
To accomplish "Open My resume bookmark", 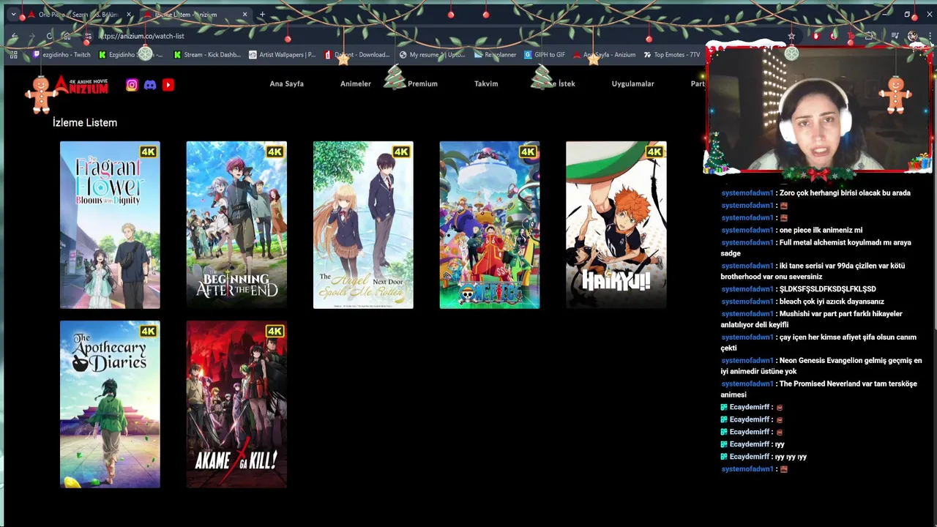I will 432,54.
